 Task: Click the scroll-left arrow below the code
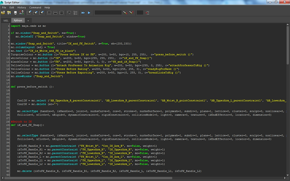click(2, 178)
